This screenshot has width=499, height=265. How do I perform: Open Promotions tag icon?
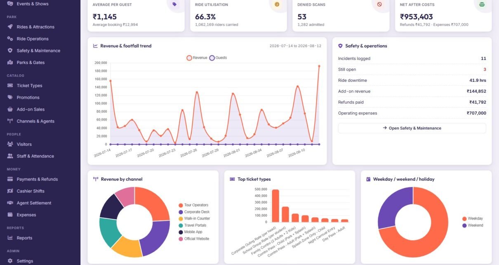coord(10,97)
